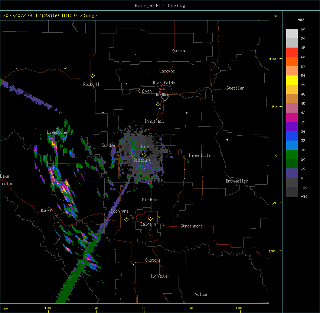Select the yellow diamond marker south of RedDeer
320x313 pixels.
tap(158, 104)
